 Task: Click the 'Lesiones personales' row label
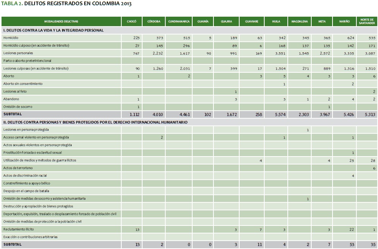pos(18,53)
